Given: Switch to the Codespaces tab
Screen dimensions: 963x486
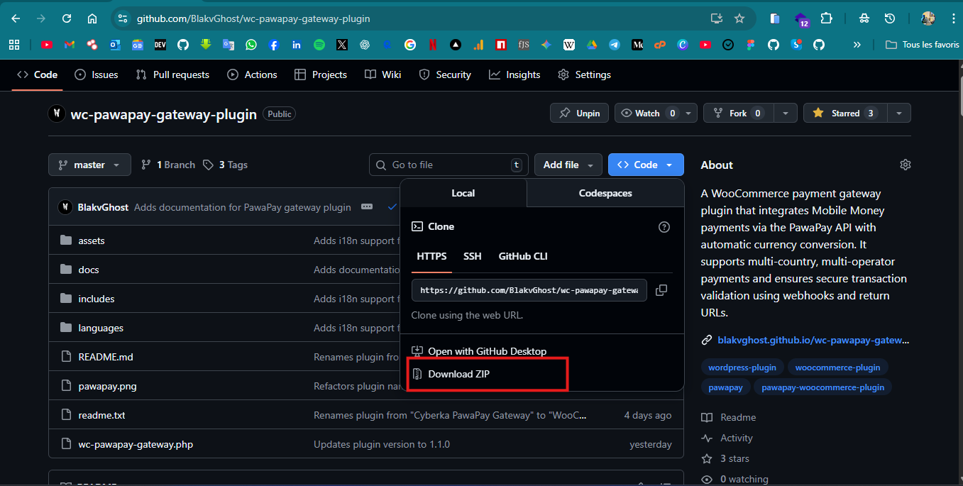Looking at the screenshot, I should coord(605,193).
